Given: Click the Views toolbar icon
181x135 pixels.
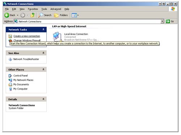Looking at the screenshot, I should coord(74,15).
